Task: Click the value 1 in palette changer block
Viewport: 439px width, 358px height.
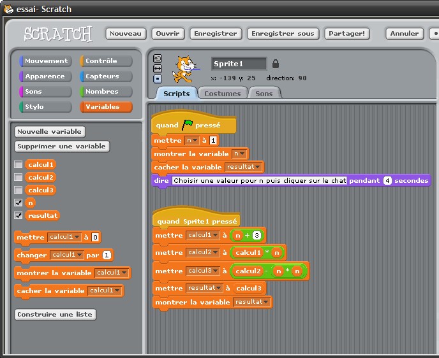Action: (107, 255)
